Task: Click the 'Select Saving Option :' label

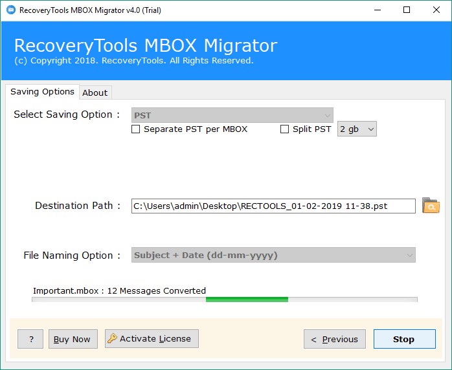Action: (67, 114)
